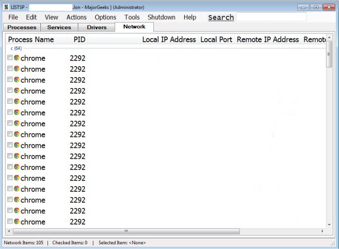Click 'Selected Item: <None>' status text
The image size is (339, 249).
click(122, 243)
